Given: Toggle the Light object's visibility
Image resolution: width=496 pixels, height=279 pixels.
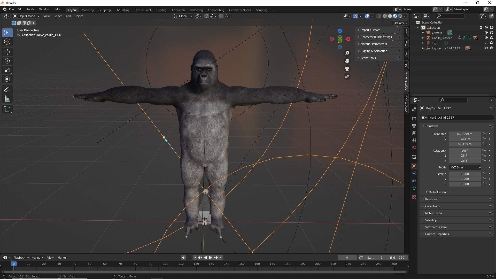Looking at the screenshot, I should pos(486,43).
